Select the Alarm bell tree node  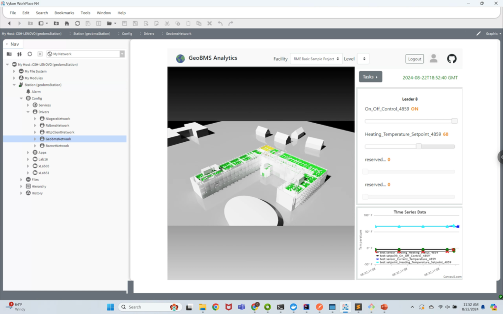28,91
